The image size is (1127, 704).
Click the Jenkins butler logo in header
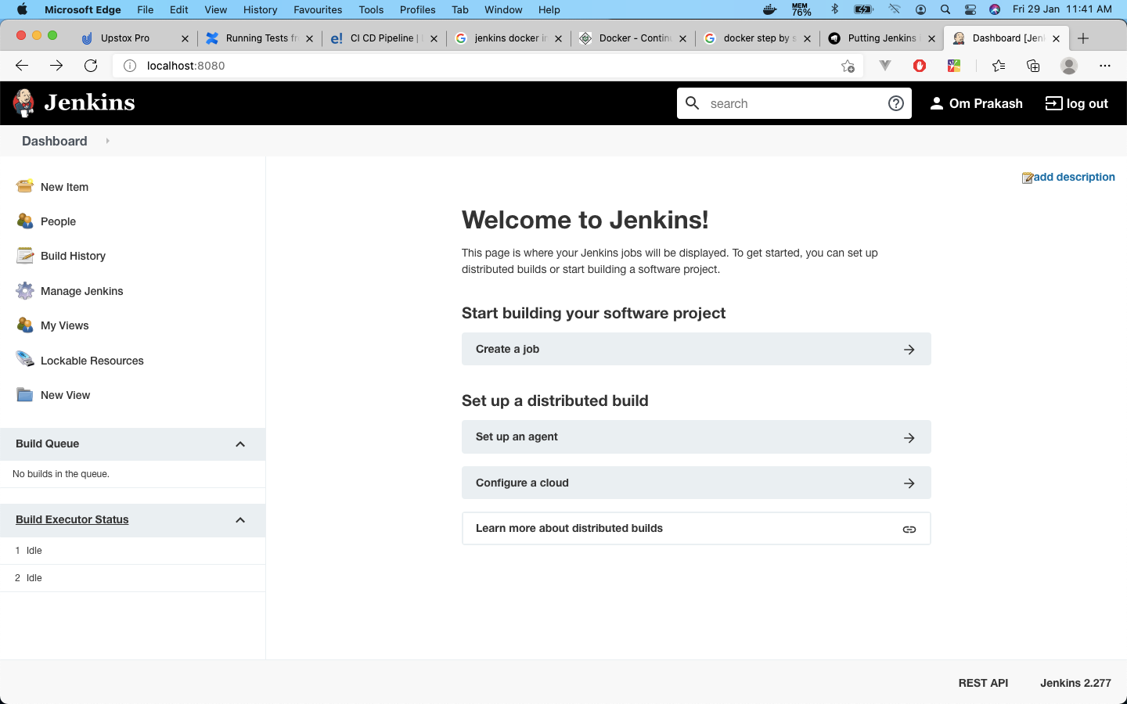[x=24, y=102]
